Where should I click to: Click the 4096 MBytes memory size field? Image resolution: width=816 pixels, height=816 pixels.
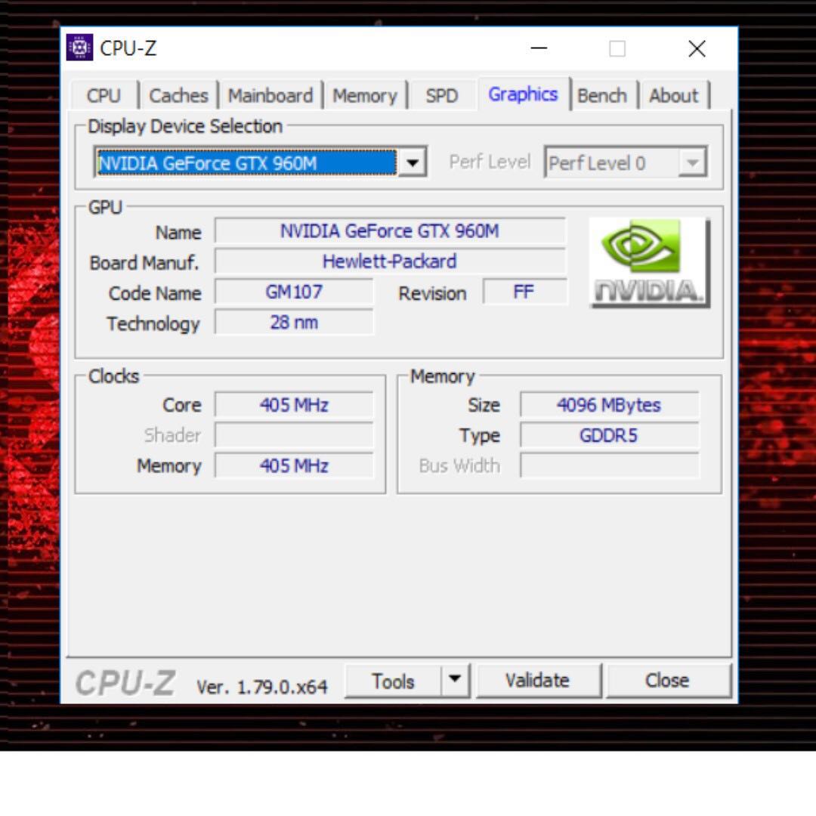coord(610,404)
